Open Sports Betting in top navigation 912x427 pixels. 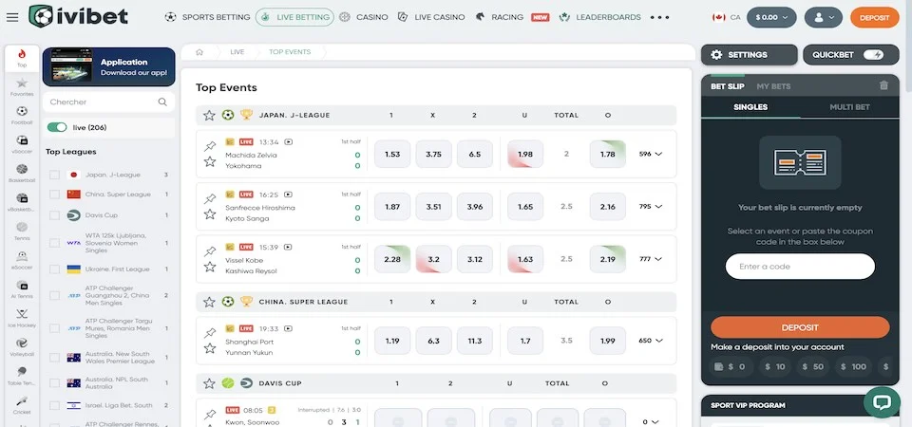(208, 17)
